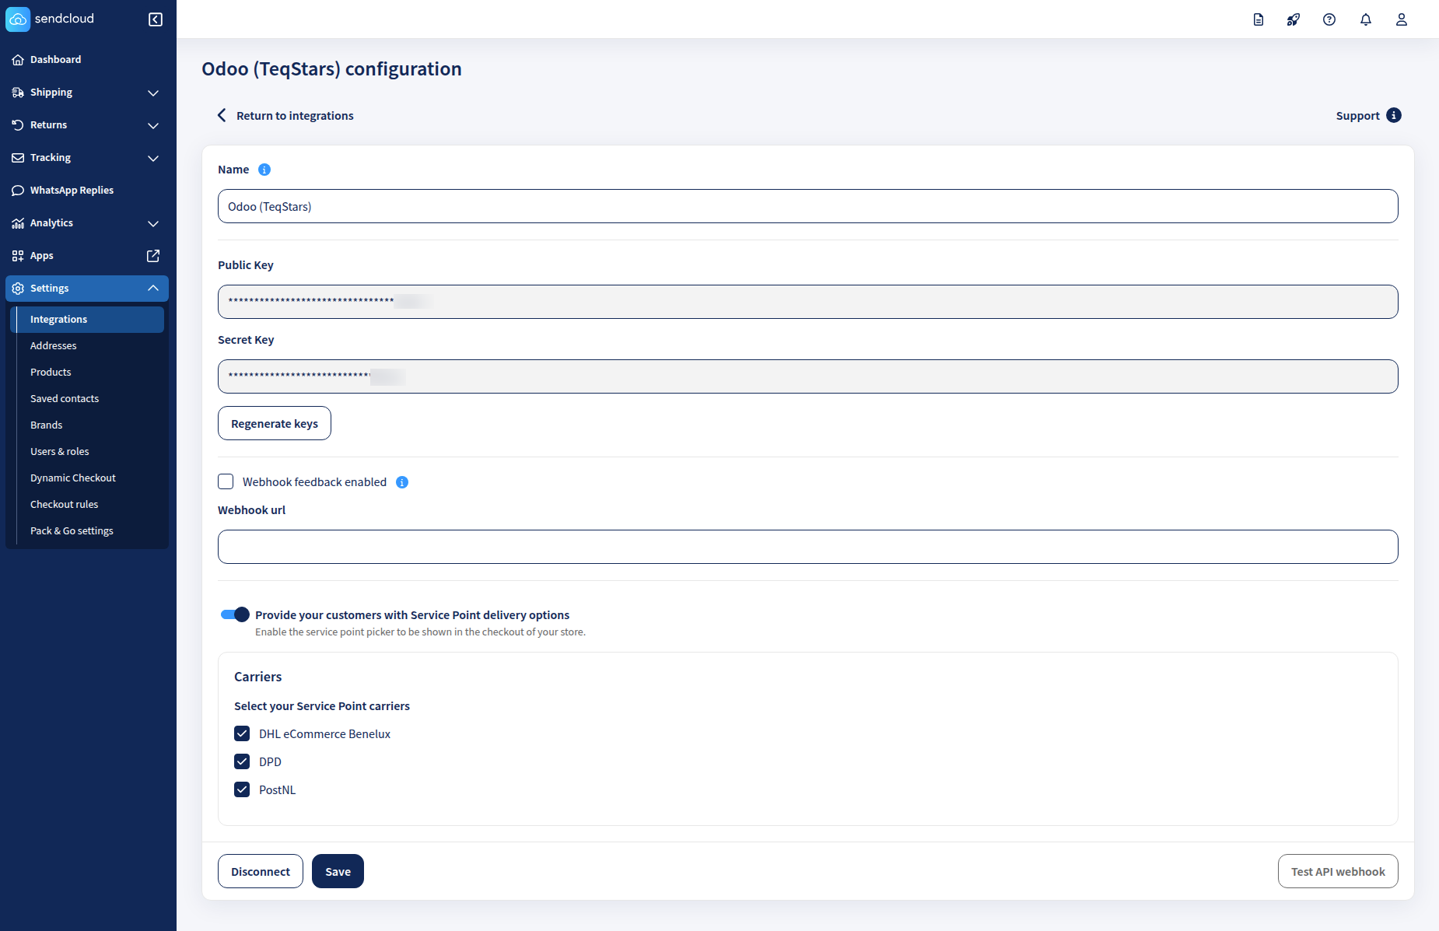Enable Webhook feedback checkbox
1439x931 pixels.
tap(226, 481)
